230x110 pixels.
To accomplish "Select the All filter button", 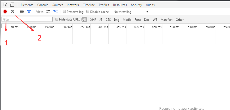I will click(x=84, y=19).
